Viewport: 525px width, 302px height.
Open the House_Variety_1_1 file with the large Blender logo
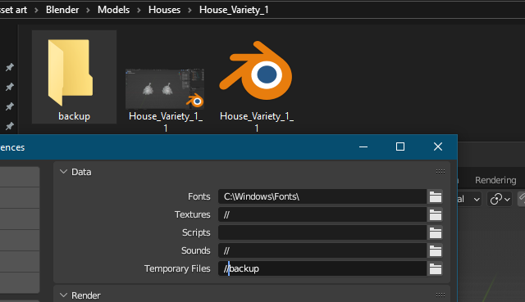(x=257, y=87)
